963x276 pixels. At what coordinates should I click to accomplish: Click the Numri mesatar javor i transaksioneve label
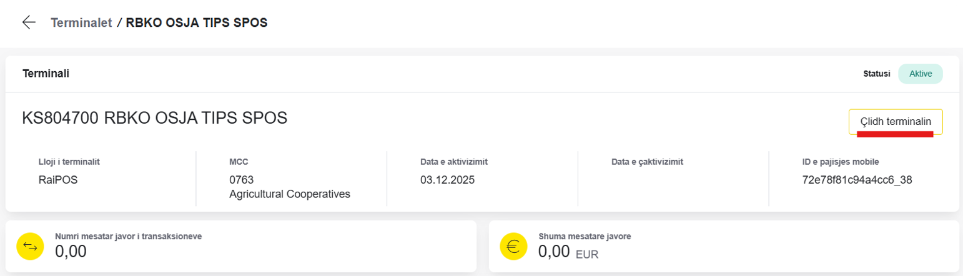point(129,237)
